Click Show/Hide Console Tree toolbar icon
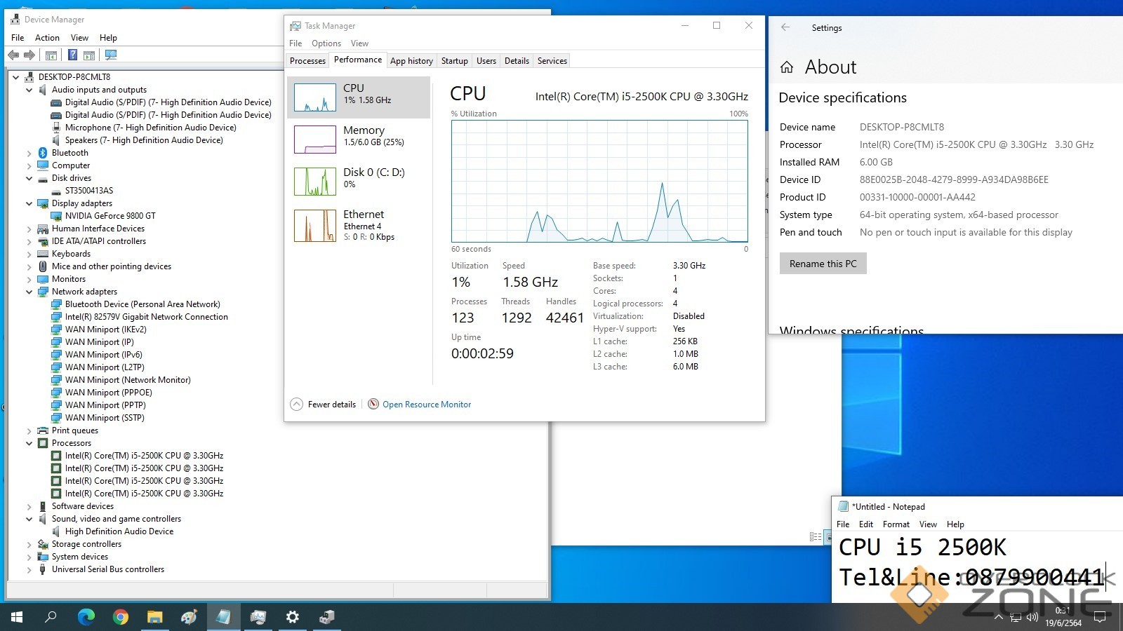This screenshot has height=631, width=1123. coord(51,55)
